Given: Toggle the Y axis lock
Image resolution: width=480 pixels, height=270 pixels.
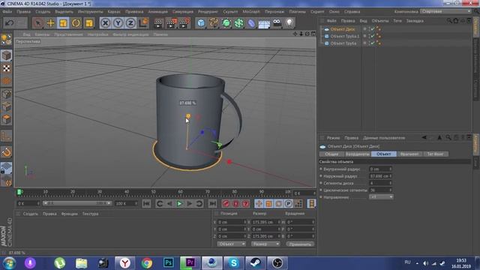Looking at the screenshot, I should coord(118,23).
